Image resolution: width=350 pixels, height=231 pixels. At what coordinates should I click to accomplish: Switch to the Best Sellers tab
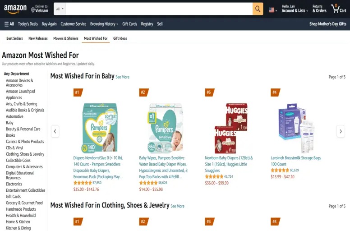coord(14,38)
